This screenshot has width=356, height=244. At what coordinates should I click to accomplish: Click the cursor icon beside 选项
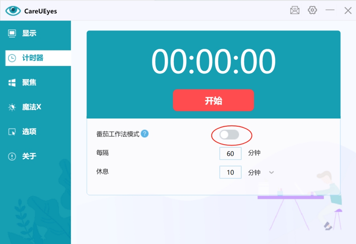click(x=12, y=132)
